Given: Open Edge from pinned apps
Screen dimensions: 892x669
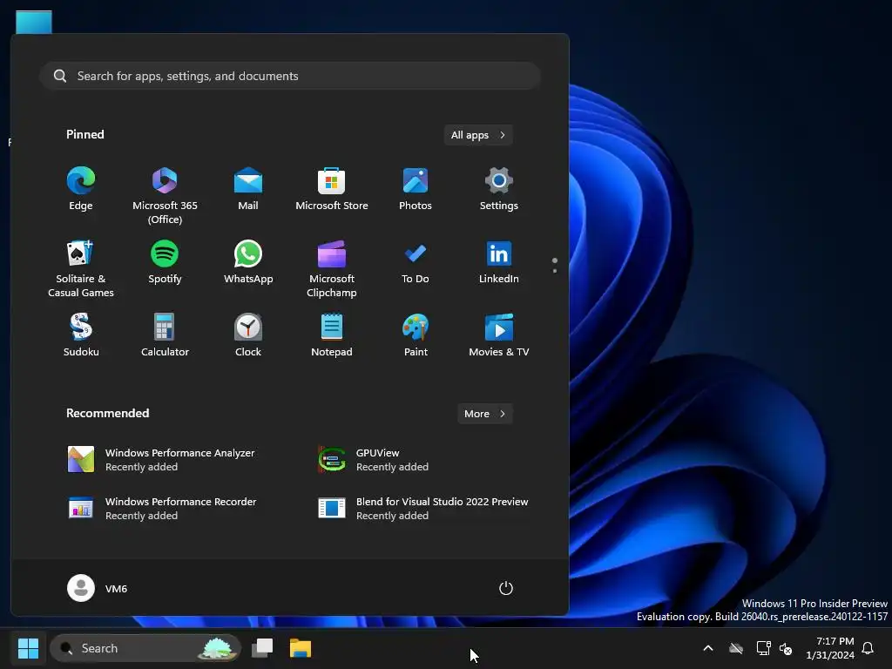Looking at the screenshot, I should click(81, 189).
